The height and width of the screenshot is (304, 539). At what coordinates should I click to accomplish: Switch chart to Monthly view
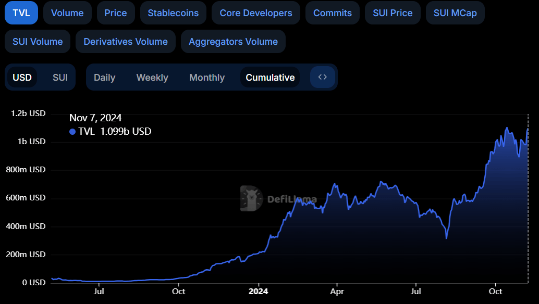coord(207,77)
